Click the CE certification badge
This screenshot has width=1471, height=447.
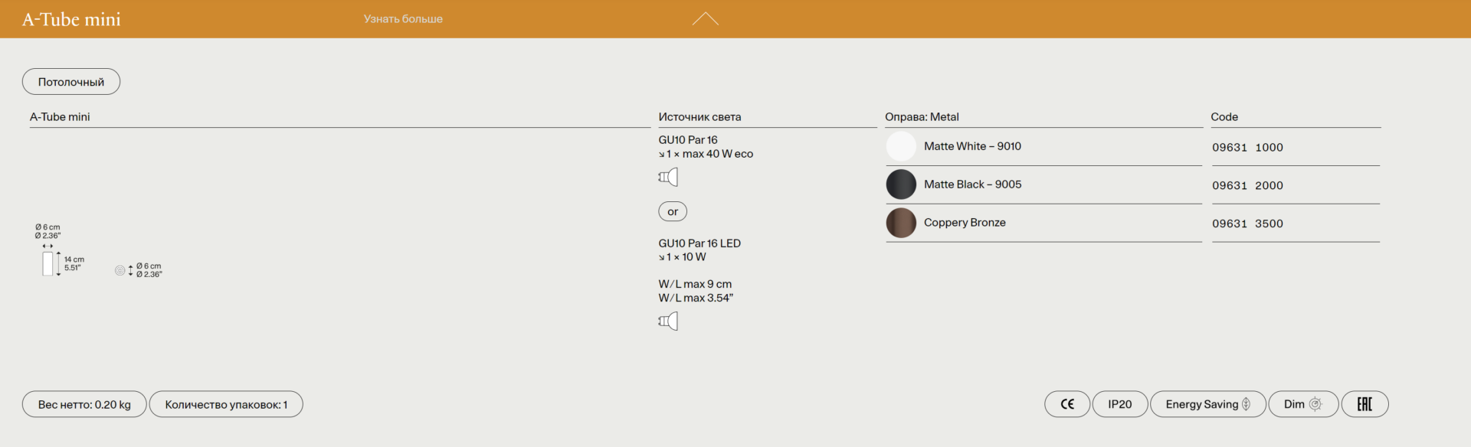(1066, 404)
